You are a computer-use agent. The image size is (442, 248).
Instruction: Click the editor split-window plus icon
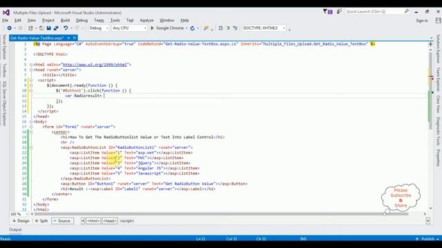pos(430,44)
